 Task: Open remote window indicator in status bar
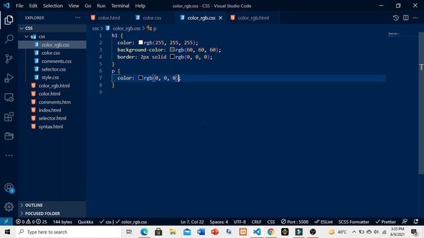click(x=6, y=221)
